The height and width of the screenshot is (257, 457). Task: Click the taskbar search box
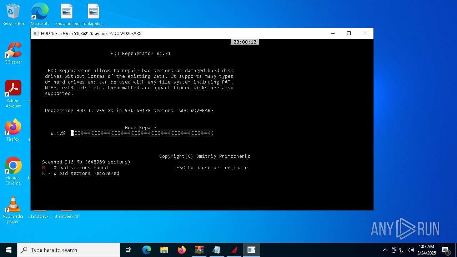tap(69, 250)
